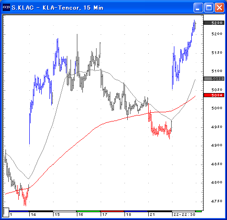This screenshot has width=227, height=220.
Task: Maximize the S.KLAC chart window
Action: pyautogui.click(x=209, y=7)
